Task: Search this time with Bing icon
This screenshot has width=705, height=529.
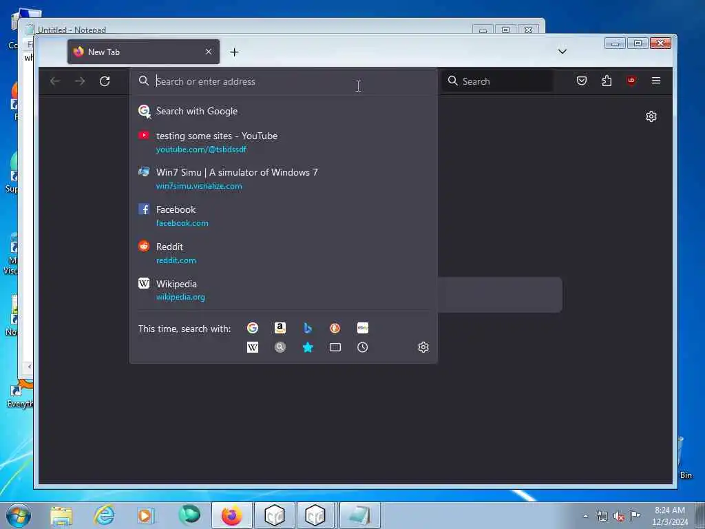Action: pos(308,328)
